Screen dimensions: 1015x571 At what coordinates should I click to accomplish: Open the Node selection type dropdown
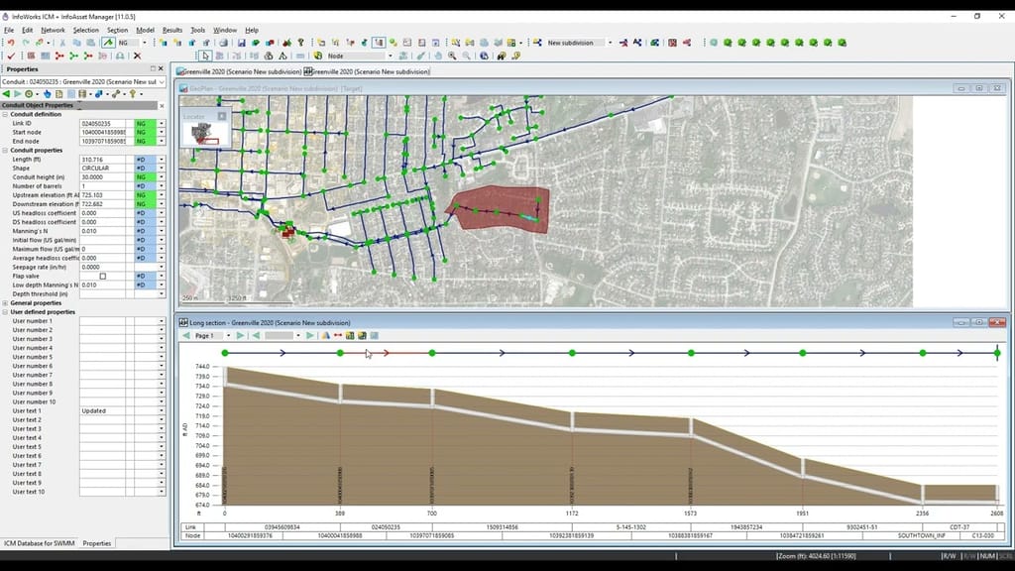pos(391,57)
